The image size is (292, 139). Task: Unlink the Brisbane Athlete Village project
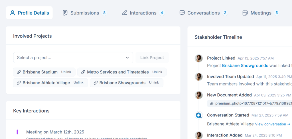coord(78,83)
